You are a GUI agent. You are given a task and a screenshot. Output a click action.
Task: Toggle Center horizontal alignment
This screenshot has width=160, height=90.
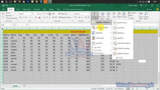[x=47, y=17]
